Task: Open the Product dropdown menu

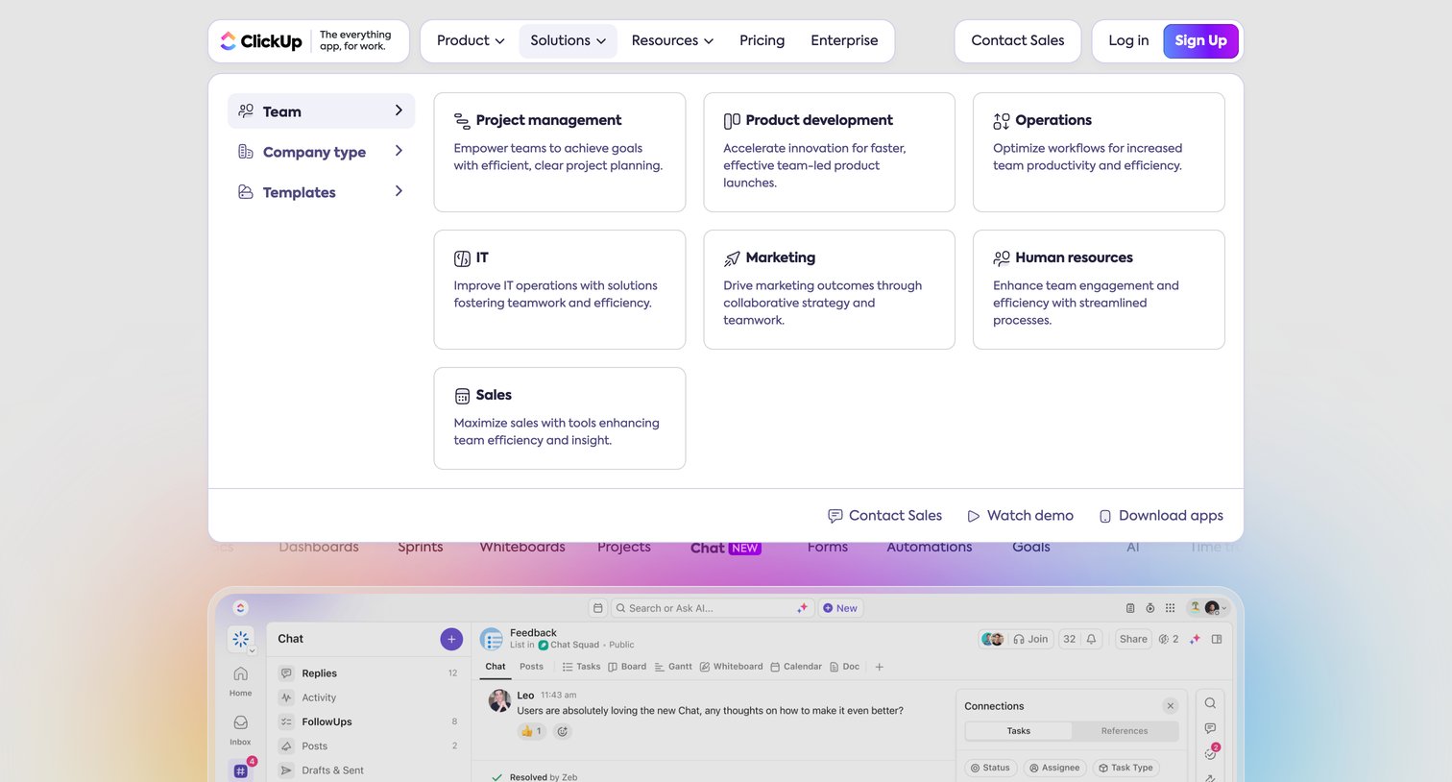Action: coord(471,40)
